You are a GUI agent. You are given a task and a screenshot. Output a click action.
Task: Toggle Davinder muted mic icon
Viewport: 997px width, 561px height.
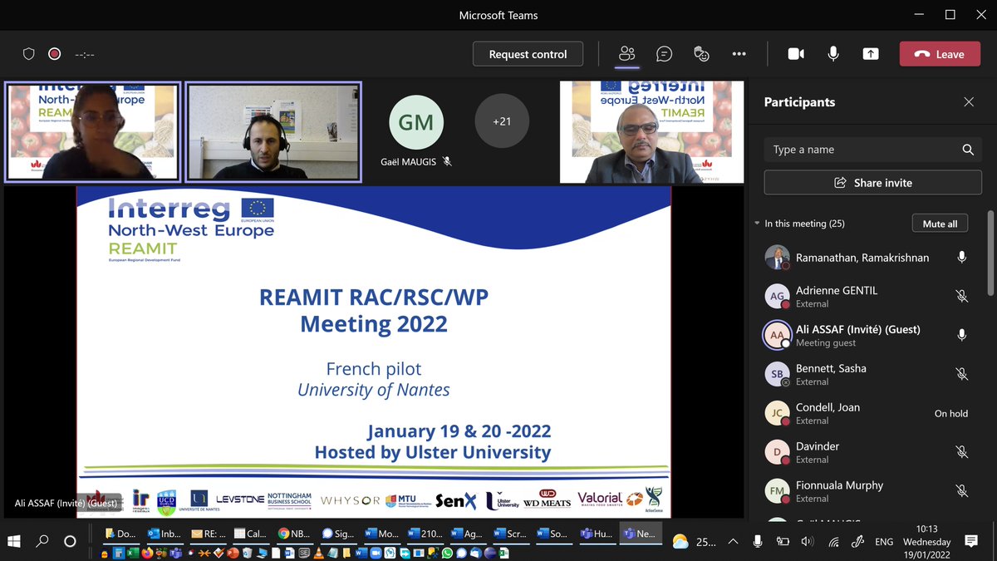click(961, 452)
